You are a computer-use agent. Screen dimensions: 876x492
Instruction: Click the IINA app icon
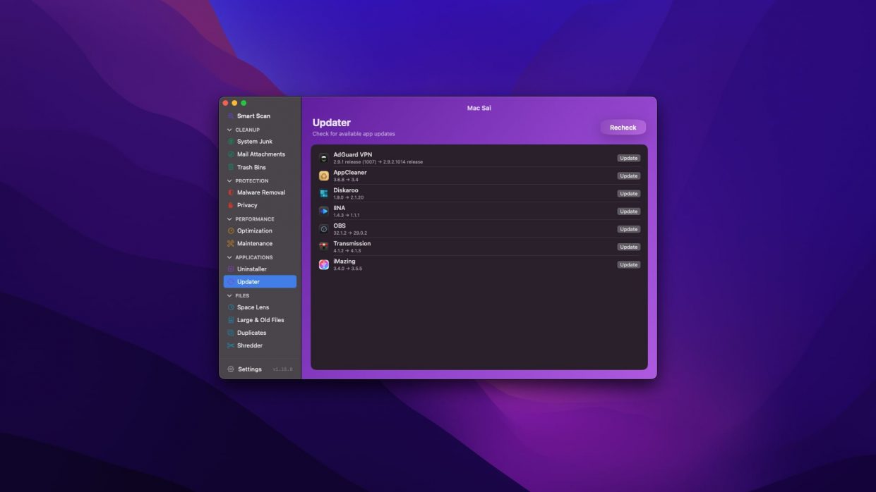pyautogui.click(x=323, y=211)
